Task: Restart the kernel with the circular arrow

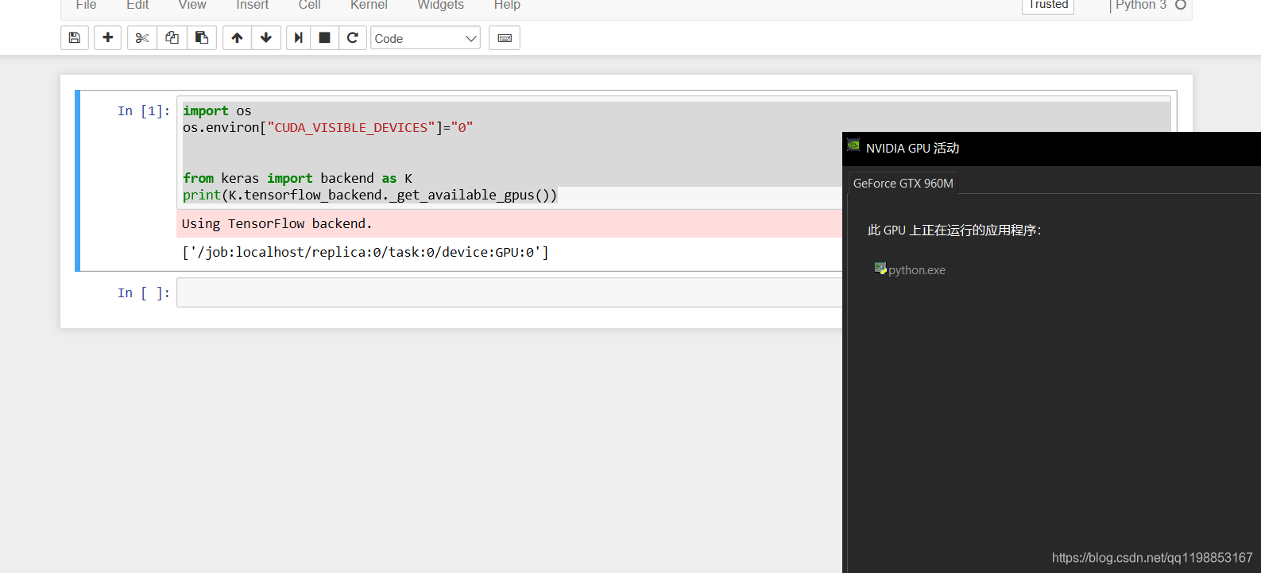Action: point(353,38)
